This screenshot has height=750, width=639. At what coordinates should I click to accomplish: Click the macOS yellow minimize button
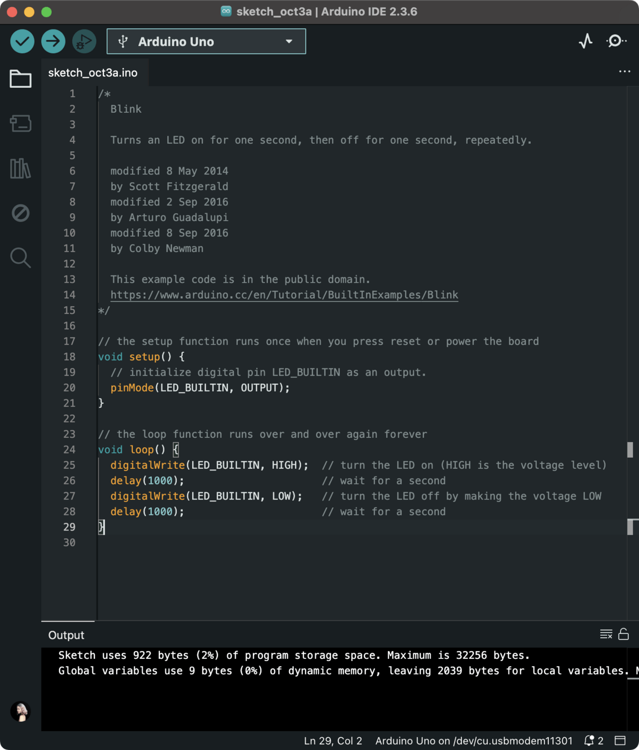29,12
